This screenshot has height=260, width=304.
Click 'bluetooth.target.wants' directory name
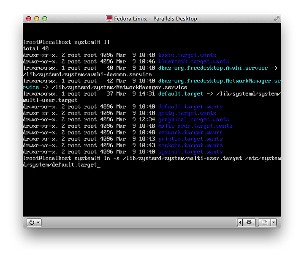pyautogui.click(x=193, y=62)
